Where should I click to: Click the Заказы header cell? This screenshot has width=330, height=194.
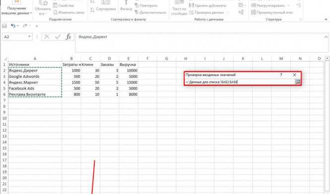click(110, 65)
